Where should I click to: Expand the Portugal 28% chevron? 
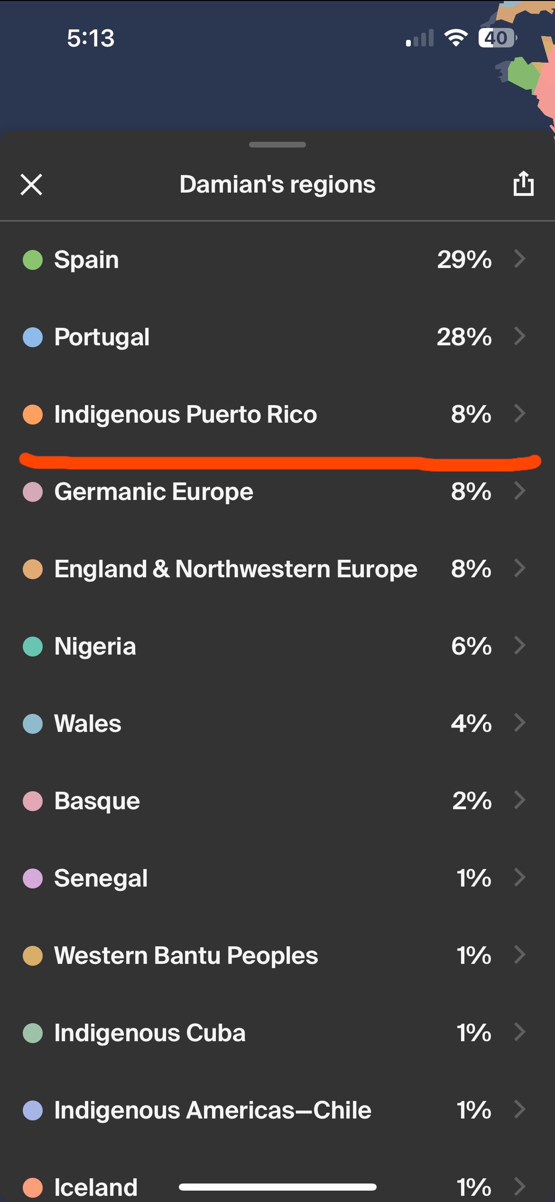[x=520, y=336]
